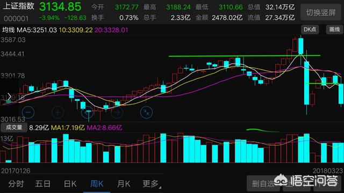The width and height of the screenshot is (344, 193).
Task: Click the 均线 label
Action: (x=9, y=30)
